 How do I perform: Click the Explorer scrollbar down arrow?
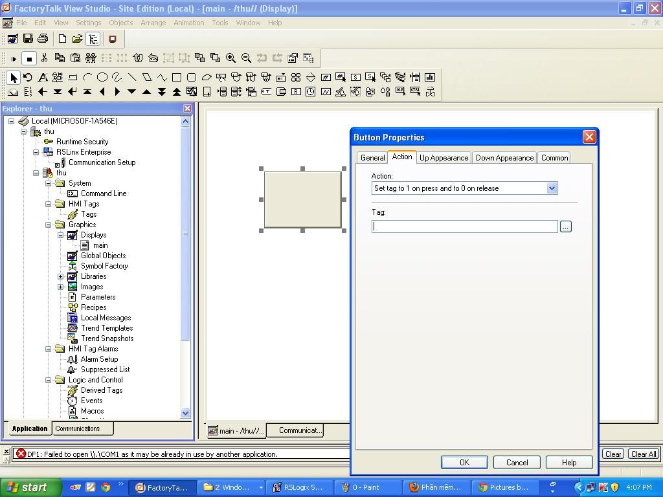point(185,414)
